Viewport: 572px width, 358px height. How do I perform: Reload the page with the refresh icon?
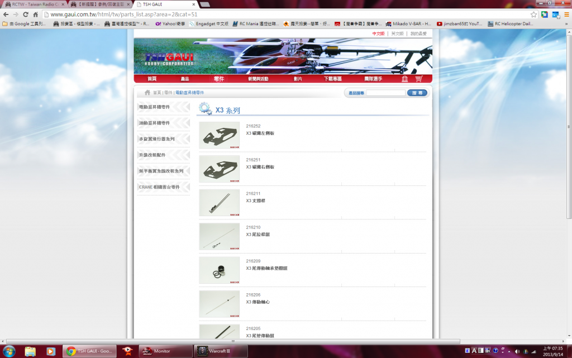tap(26, 15)
